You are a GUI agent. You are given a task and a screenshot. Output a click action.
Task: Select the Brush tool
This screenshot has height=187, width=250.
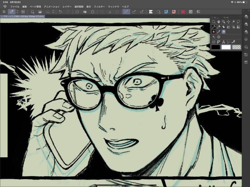point(223,27)
